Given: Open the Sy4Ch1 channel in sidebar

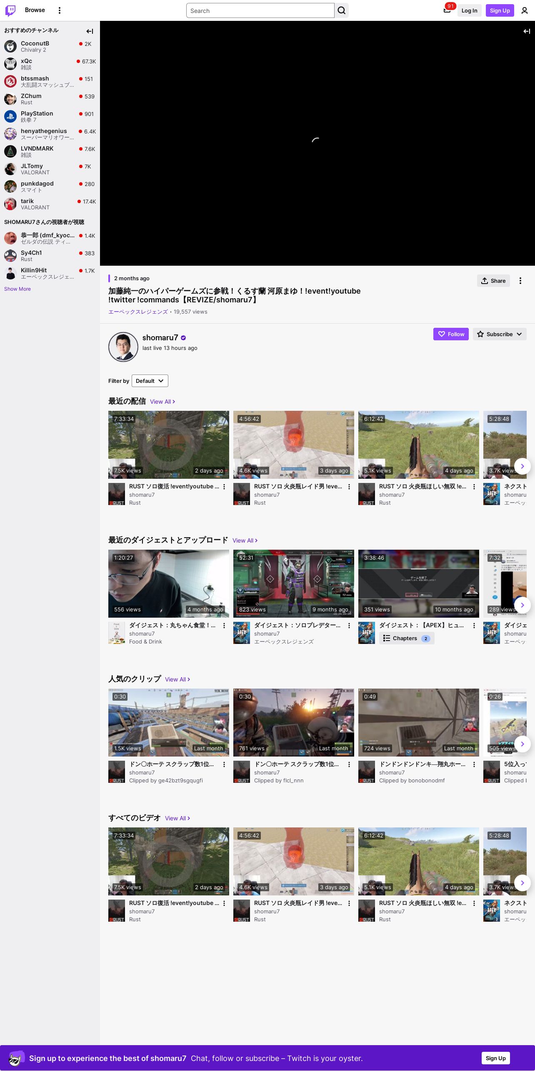Looking at the screenshot, I should 50,256.
